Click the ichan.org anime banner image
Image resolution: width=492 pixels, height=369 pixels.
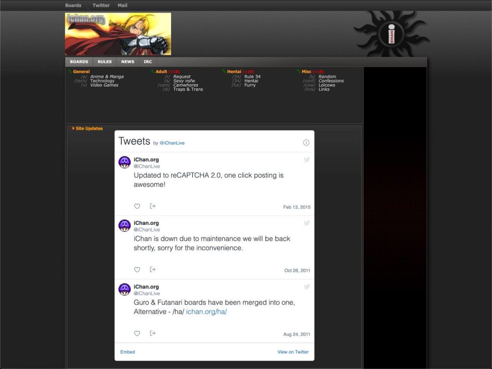click(x=118, y=34)
